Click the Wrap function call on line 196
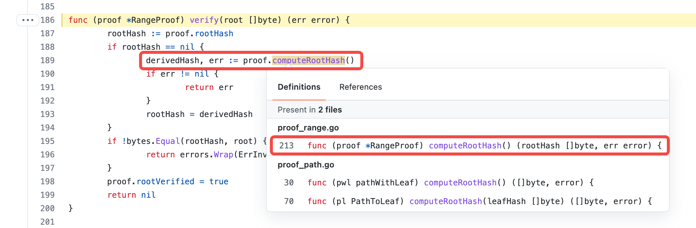This screenshot has width=696, height=228. coord(223,155)
